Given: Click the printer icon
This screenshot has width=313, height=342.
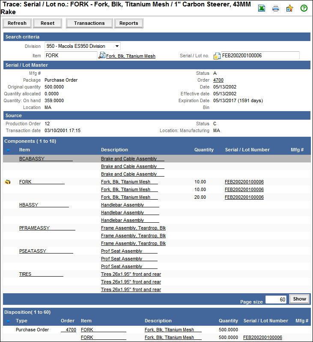Looking at the screenshot, I should click(x=276, y=8).
